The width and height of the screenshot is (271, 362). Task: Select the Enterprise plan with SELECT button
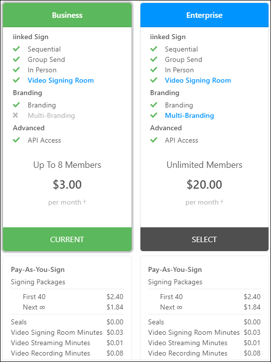point(204,239)
